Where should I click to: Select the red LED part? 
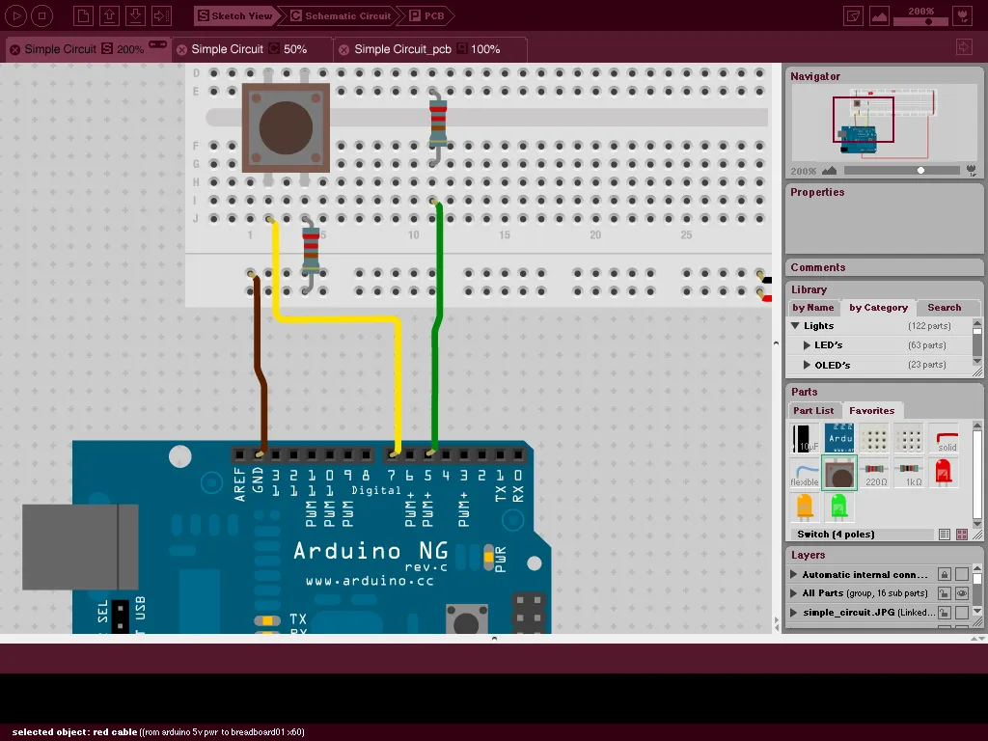(944, 473)
